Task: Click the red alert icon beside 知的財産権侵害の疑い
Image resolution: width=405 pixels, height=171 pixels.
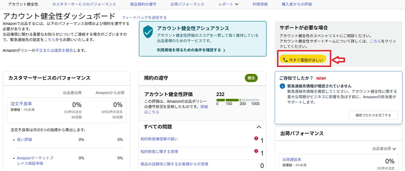Action: tap(256, 138)
